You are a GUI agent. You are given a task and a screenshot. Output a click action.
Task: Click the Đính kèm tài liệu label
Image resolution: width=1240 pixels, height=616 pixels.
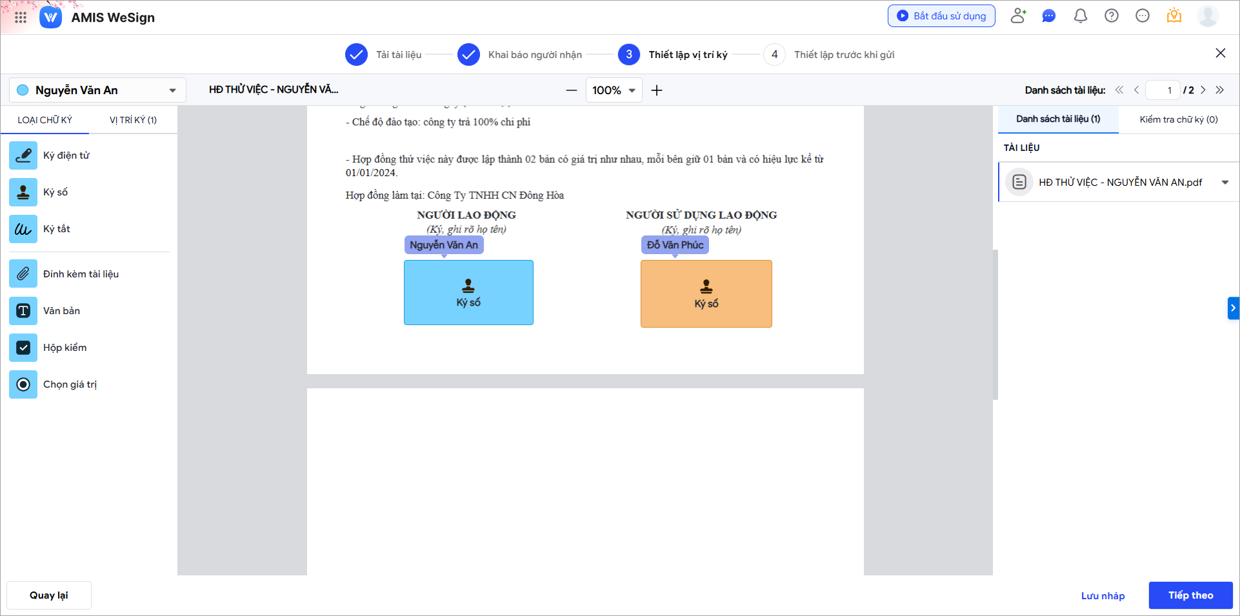pyautogui.click(x=81, y=274)
